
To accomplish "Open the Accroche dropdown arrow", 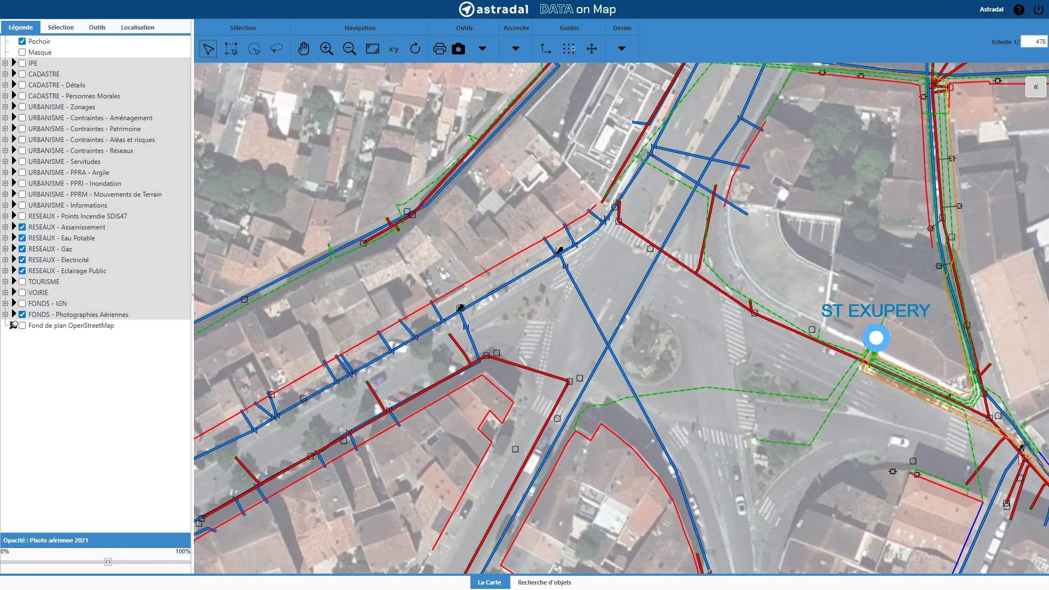I will pyautogui.click(x=515, y=49).
